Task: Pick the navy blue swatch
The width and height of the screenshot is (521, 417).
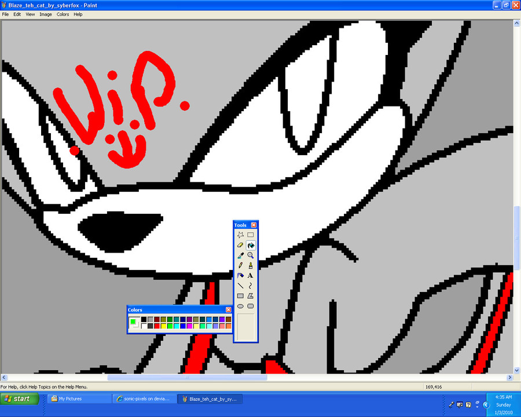Action: click(x=183, y=320)
